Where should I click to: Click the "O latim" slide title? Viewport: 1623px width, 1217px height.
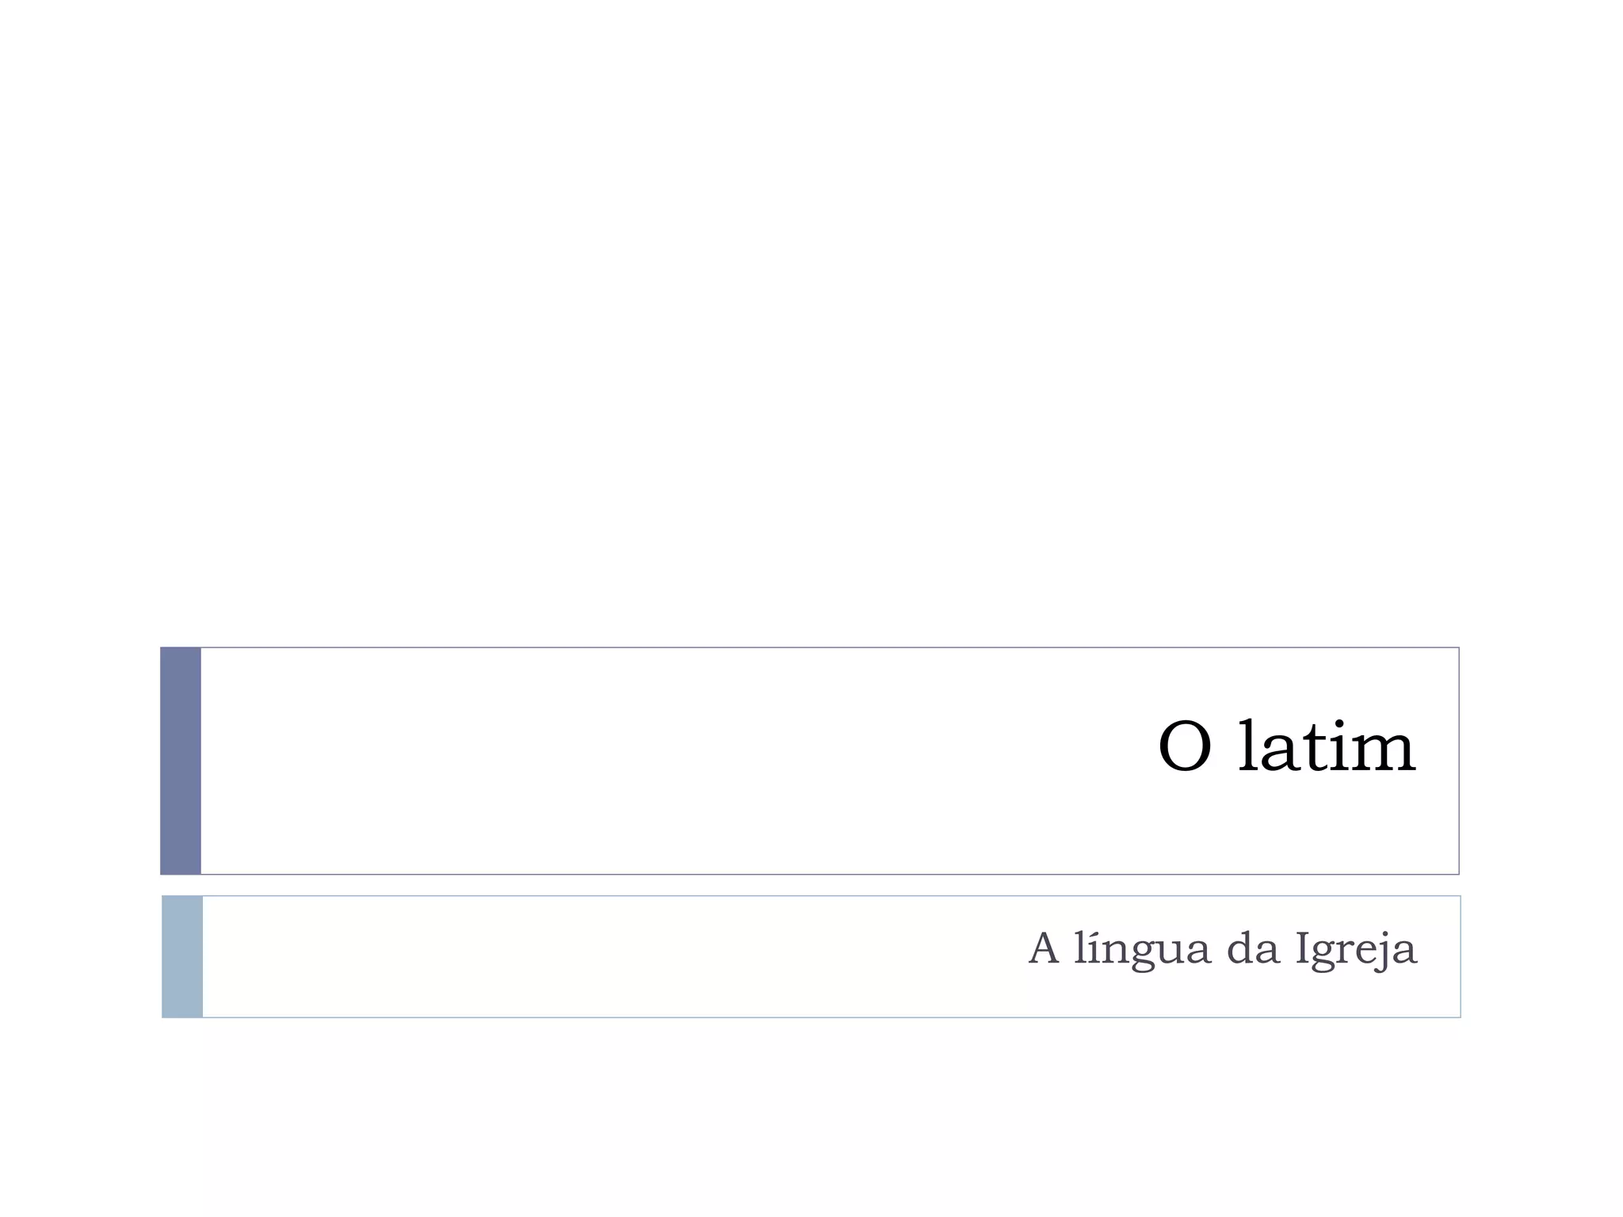tap(1285, 747)
